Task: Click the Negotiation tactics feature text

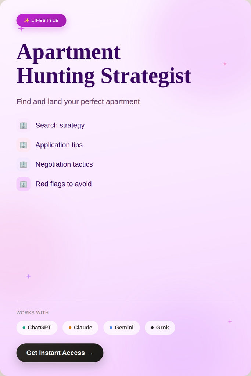Action: click(64, 164)
